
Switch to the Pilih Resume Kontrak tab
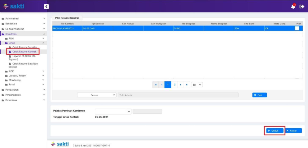click(67, 18)
